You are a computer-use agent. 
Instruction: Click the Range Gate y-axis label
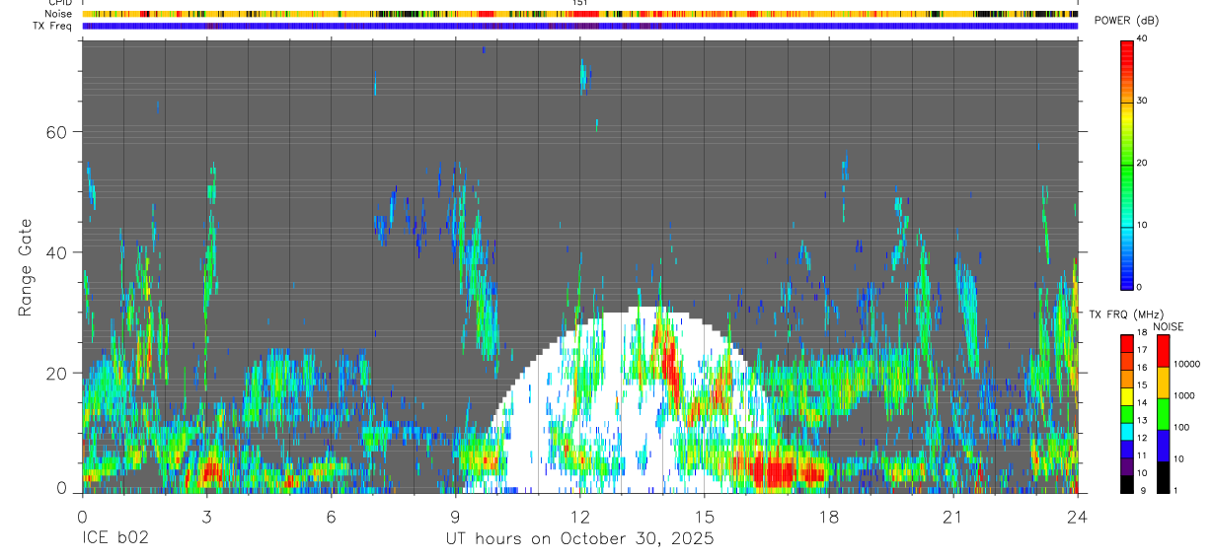25,268
